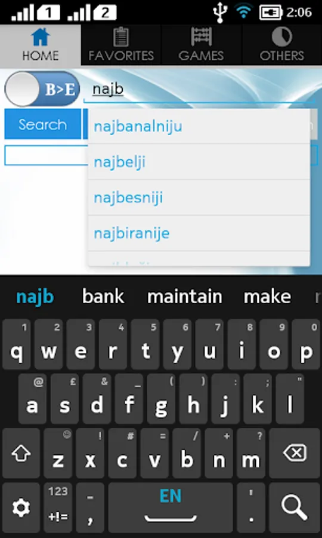The image size is (322, 538).
Task: Toggle the shift arrow key
Action: pyautogui.click(x=21, y=453)
